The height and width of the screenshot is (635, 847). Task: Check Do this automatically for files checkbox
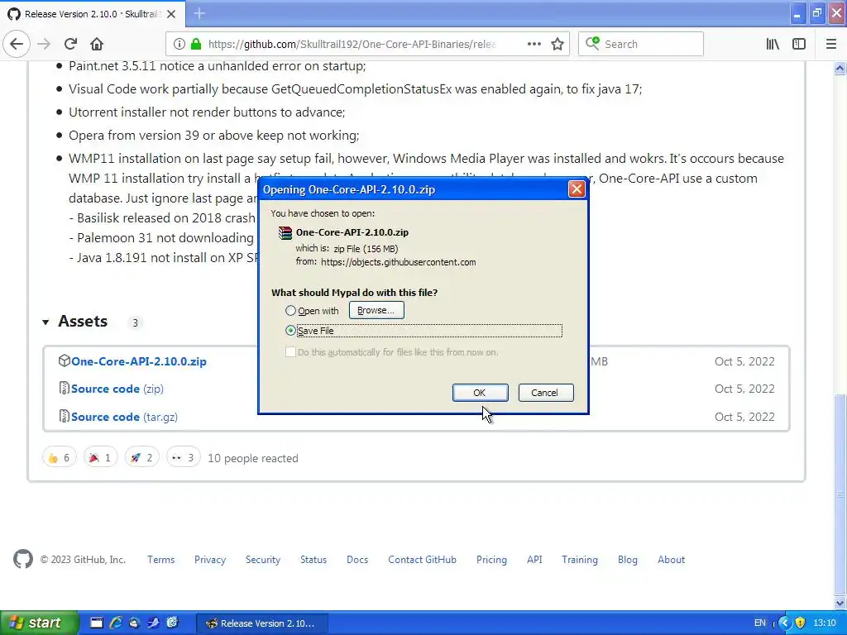click(290, 352)
